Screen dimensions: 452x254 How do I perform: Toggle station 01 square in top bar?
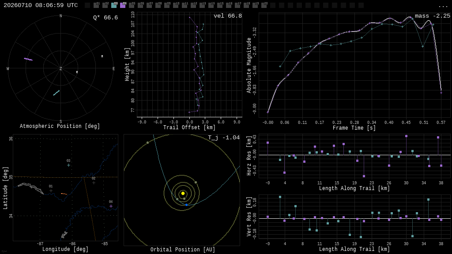[96, 5]
